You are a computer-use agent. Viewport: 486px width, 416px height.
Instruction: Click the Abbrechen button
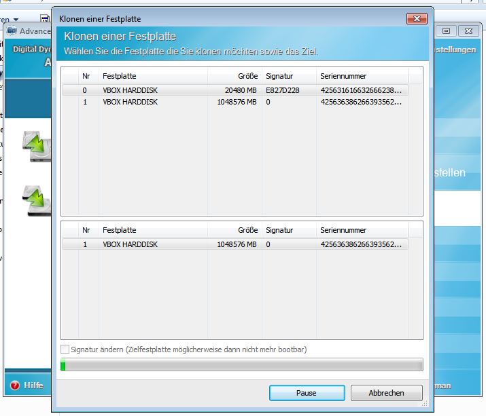click(x=386, y=393)
